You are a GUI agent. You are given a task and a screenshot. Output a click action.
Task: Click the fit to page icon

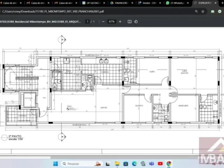point(129,22)
